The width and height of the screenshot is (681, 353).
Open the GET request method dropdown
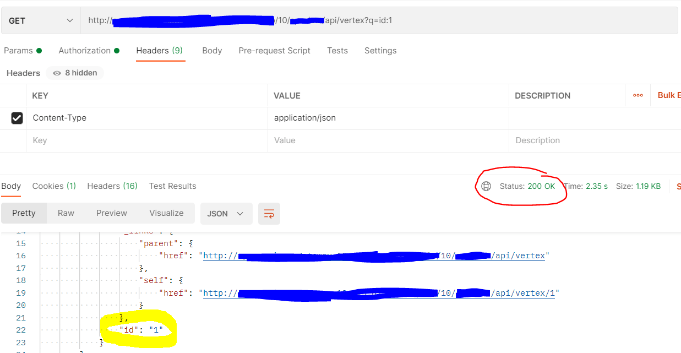40,19
